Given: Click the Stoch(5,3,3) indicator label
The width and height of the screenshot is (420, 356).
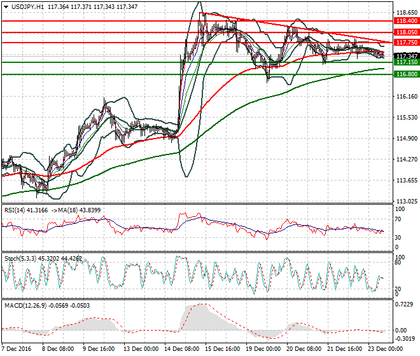Looking at the screenshot, I should [20, 259].
